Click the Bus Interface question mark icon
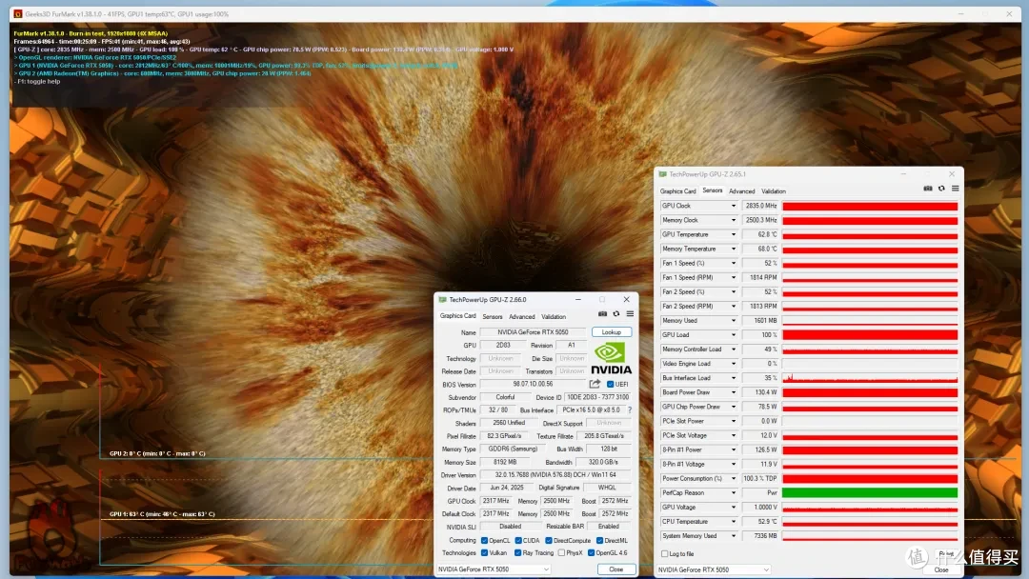This screenshot has height=579, width=1029. [x=630, y=409]
